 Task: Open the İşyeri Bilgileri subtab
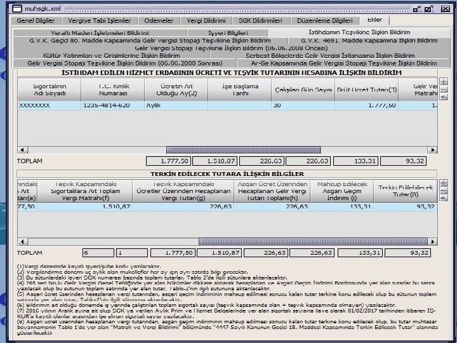coord(228,33)
